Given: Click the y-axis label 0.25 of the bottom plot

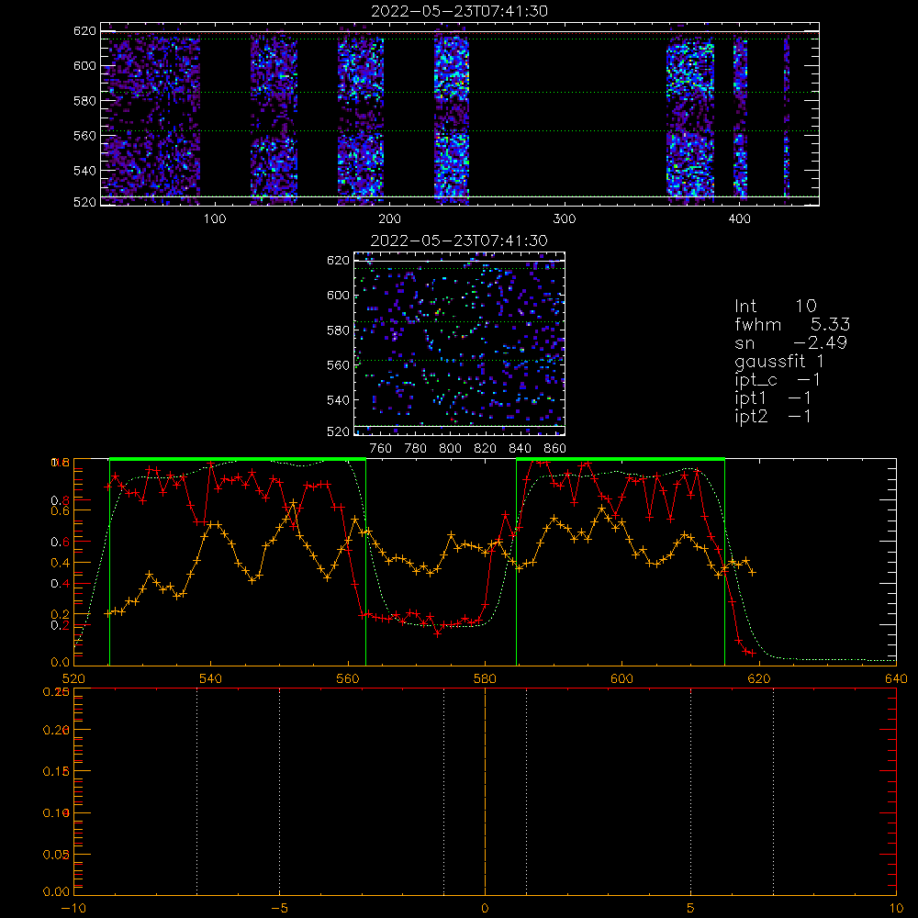Looking at the screenshot, I should pos(57,692).
